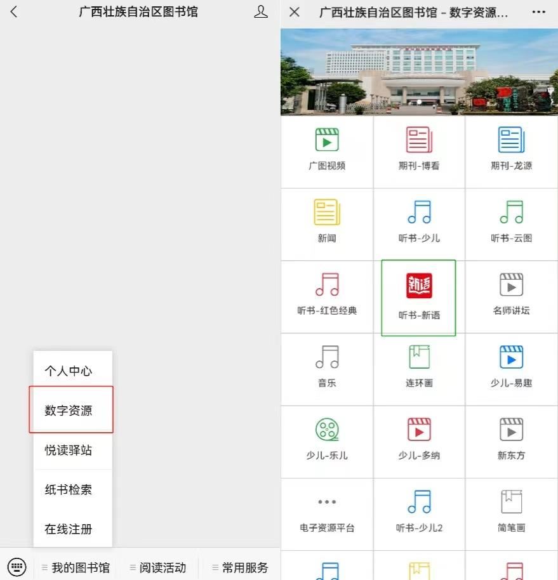Select 在线注册 from popup menu
The height and width of the screenshot is (580, 558).
tap(72, 529)
